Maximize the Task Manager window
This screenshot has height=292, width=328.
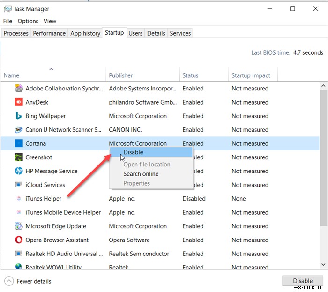pyautogui.click(x=292, y=8)
